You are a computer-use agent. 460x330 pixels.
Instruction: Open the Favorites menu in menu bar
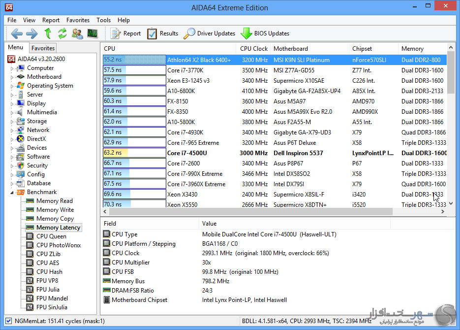point(78,20)
